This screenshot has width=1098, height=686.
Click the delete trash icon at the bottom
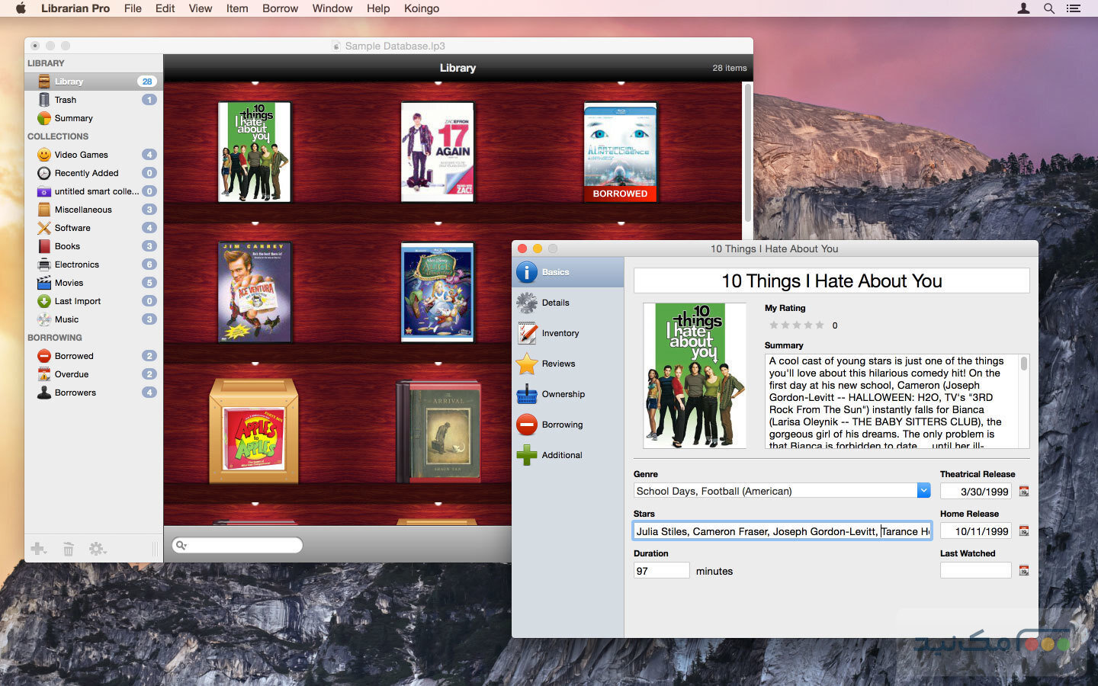[69, 549]
